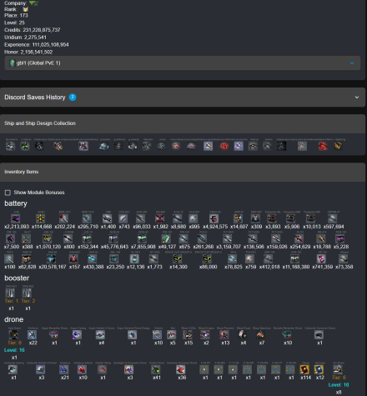Click the drone icon with quantity x22
This screenshot has height=396, width=367.
(33, 334)
